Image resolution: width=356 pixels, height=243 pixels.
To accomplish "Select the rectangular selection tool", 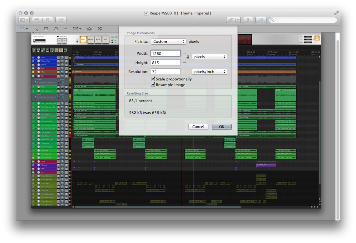I will point(22,29).
